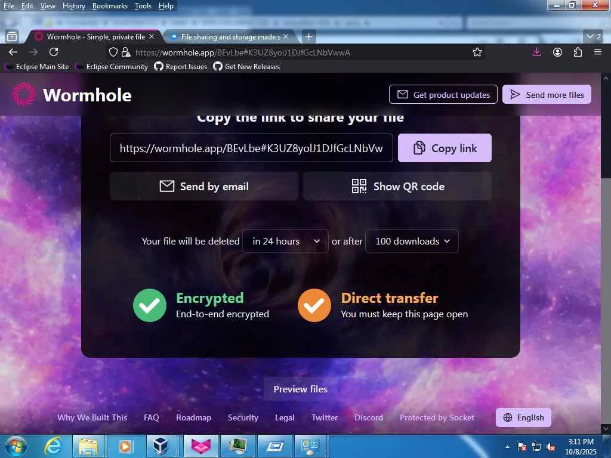Open the media player taskbar icon
611x458 pixels.
tap(125, 446)
